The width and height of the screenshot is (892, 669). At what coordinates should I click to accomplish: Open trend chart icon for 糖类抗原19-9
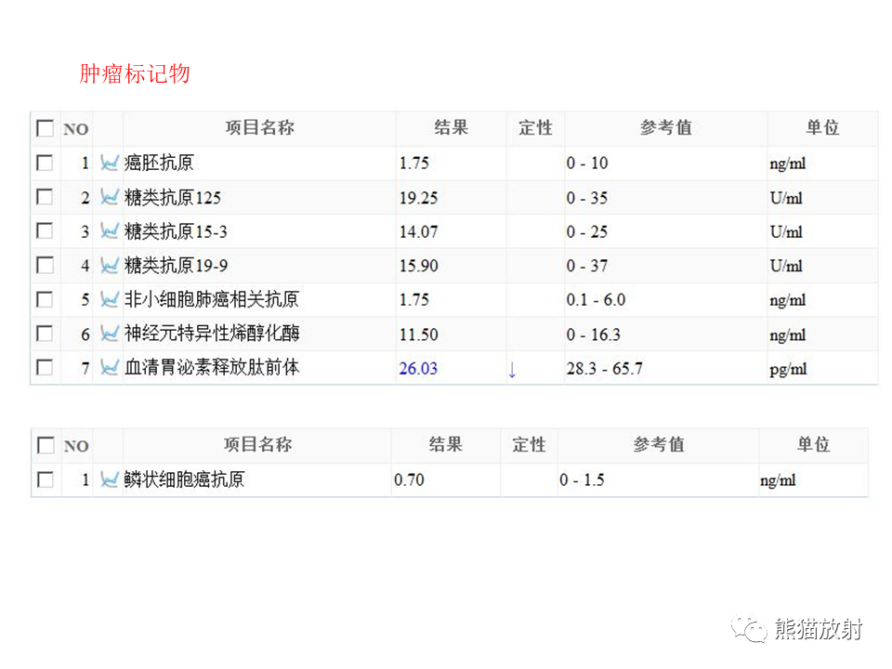tap(109, 265)
